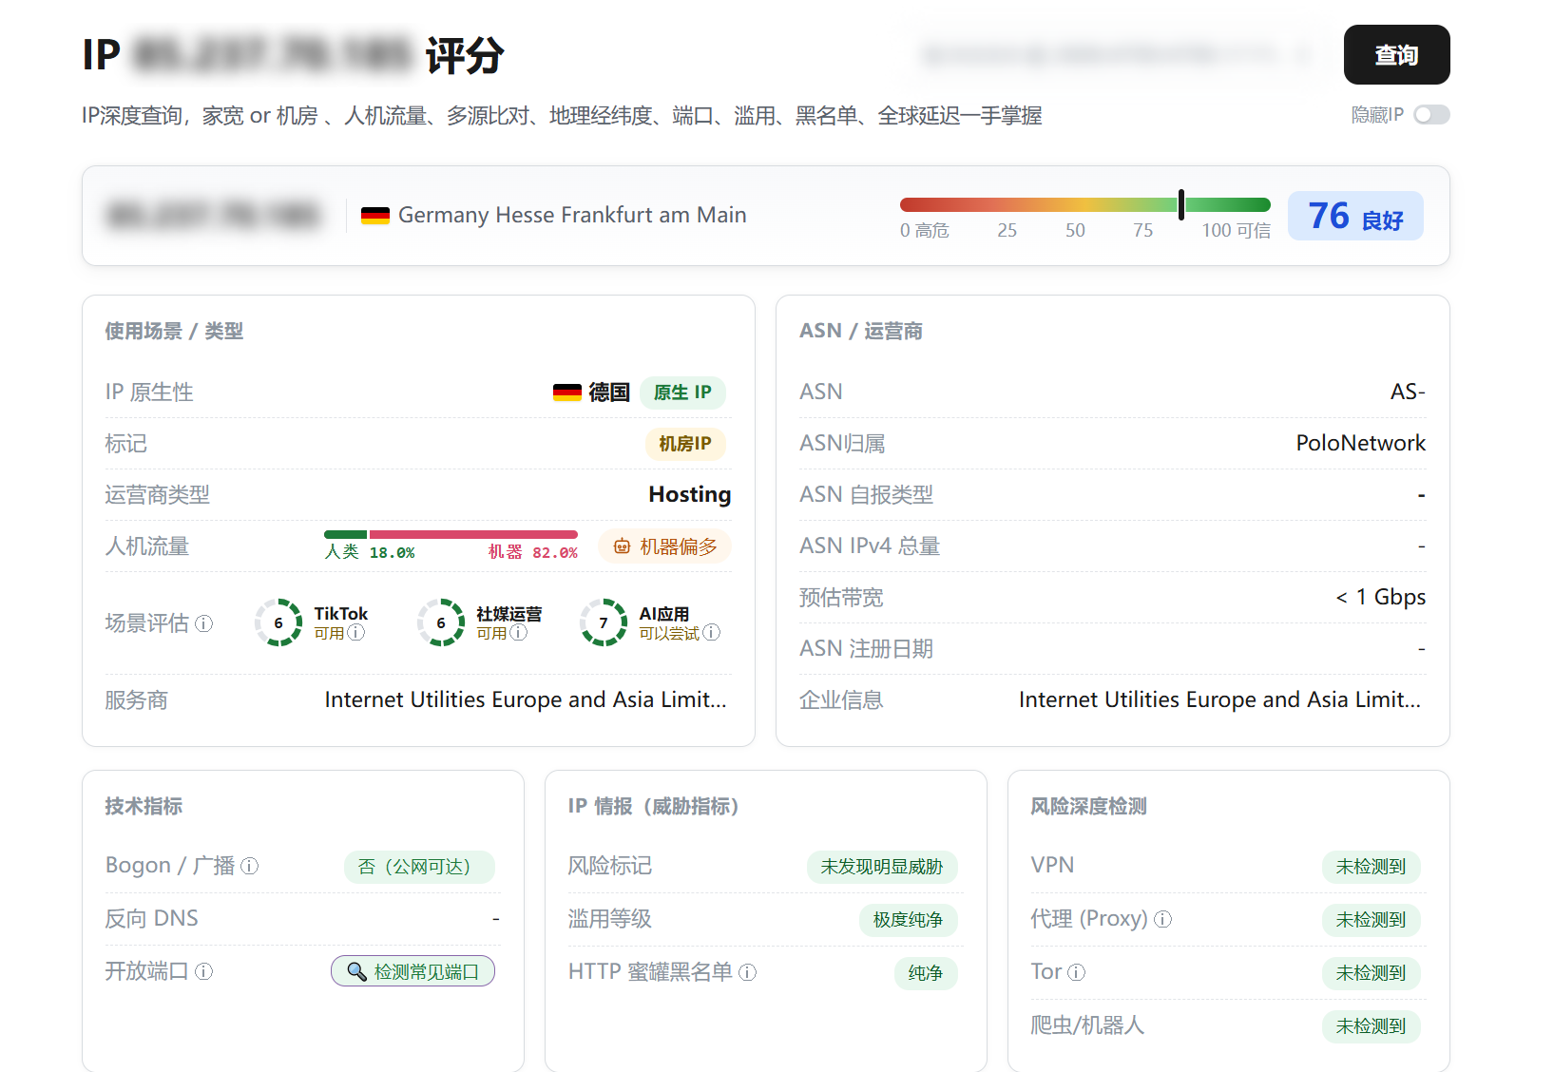Click the info icon under TikTok 可用

click(x=356, y=633)
